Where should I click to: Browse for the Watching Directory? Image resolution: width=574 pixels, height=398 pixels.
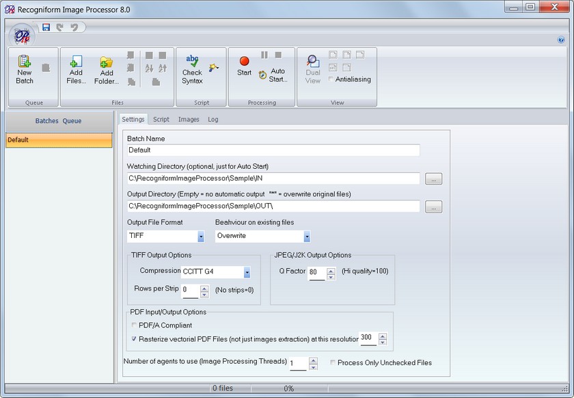433,179
